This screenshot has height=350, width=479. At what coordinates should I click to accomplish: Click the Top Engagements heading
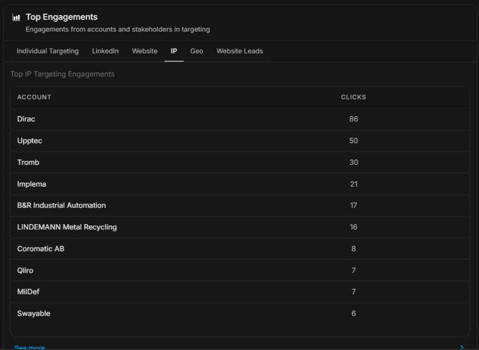(x=62, y=17)
